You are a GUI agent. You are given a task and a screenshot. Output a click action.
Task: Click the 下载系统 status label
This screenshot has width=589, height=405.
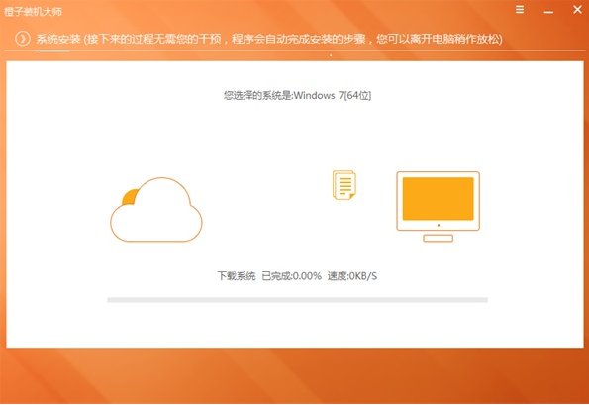pyautogui.click(x=237, y=276)
